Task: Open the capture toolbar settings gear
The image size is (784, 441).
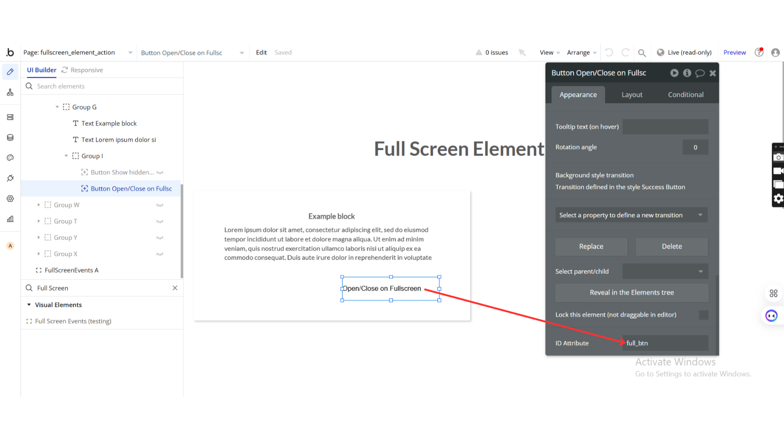Action: pos(778,199)
